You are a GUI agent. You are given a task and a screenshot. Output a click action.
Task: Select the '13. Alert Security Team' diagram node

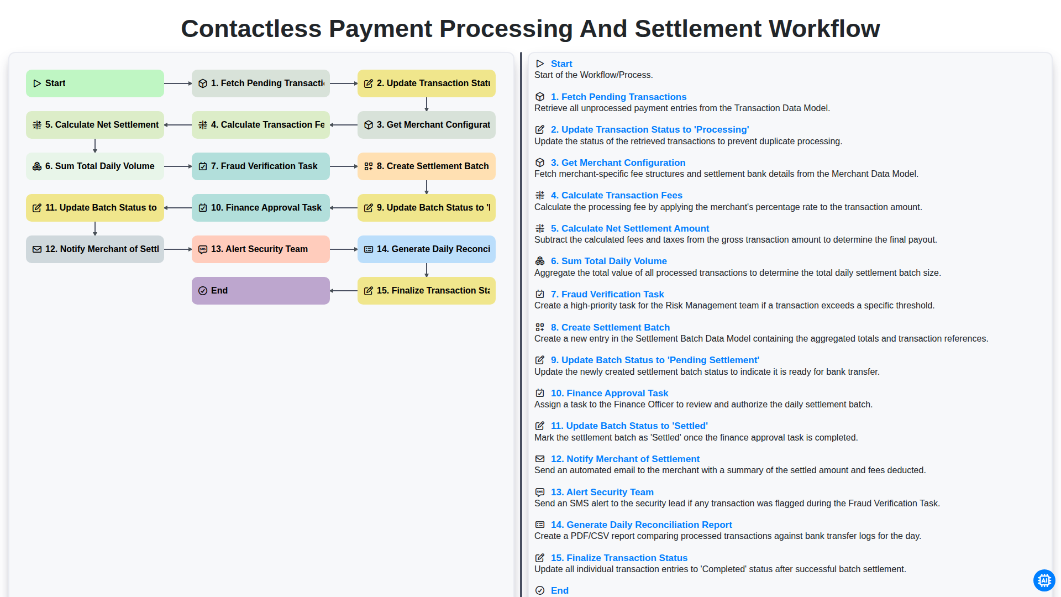point(261,249)
